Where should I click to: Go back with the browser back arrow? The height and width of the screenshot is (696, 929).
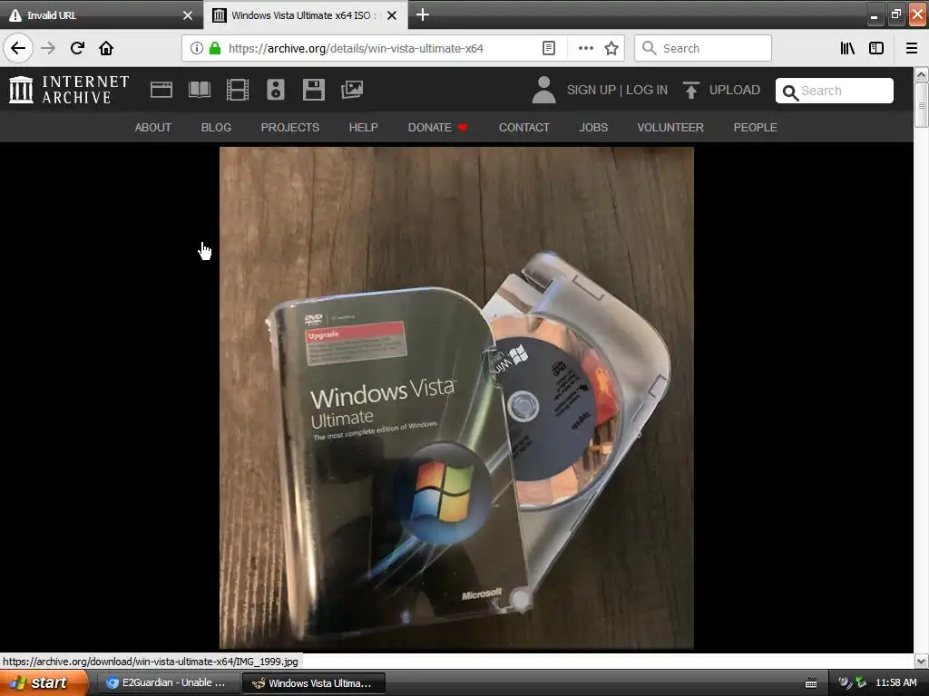(x=18, y=48)
